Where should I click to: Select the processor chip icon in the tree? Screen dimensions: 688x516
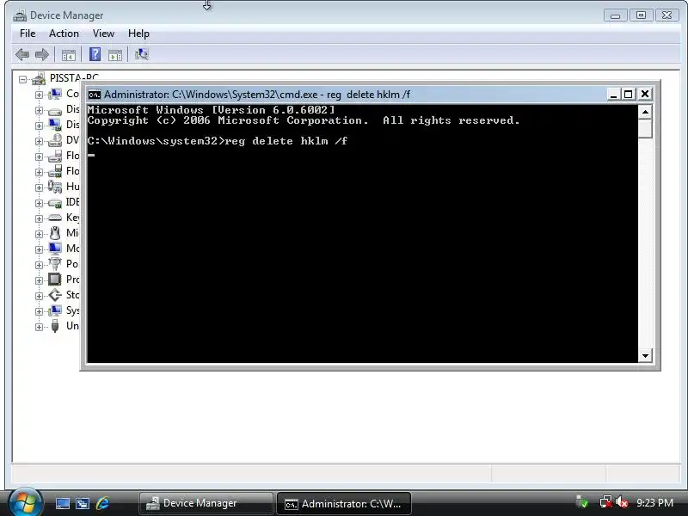[x=55, y=279]
